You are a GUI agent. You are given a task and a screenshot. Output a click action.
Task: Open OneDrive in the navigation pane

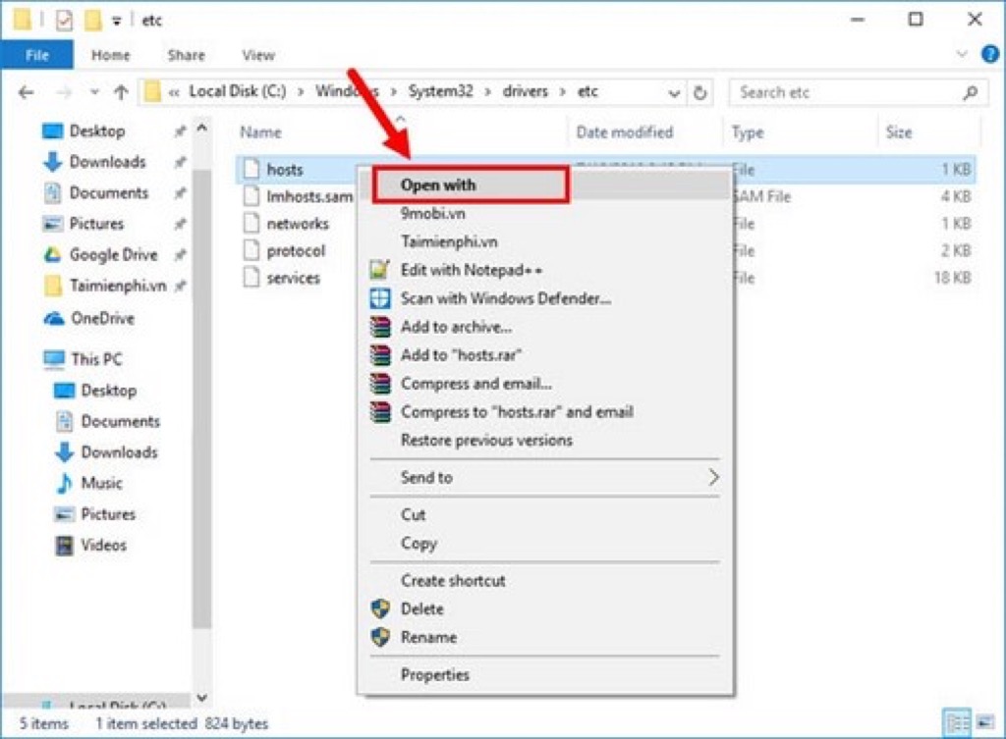point(102,318)
